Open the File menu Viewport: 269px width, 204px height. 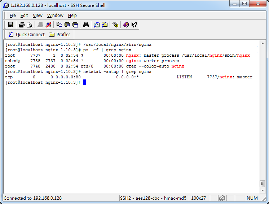click(13, 16)
